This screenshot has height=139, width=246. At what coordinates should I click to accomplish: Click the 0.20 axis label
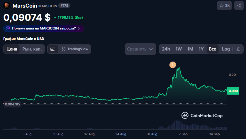(x=232, y=75)
